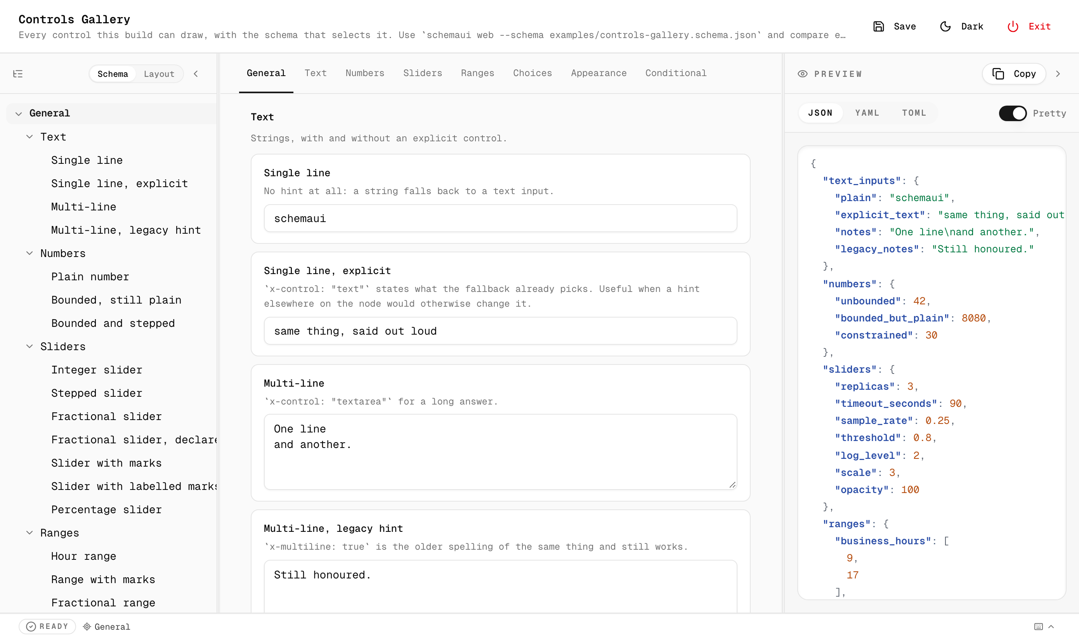Open the keyboard shortcuts icon in status bar
The height and width of the screenshot is (639, 1079).
pyautogui.click(x=1038, y=627)
